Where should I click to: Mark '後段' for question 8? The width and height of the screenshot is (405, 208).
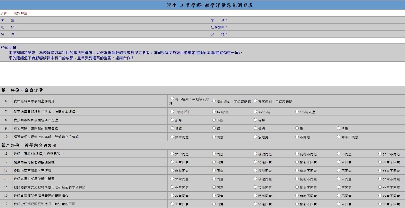pyautogui.click(x=255, y=120)
